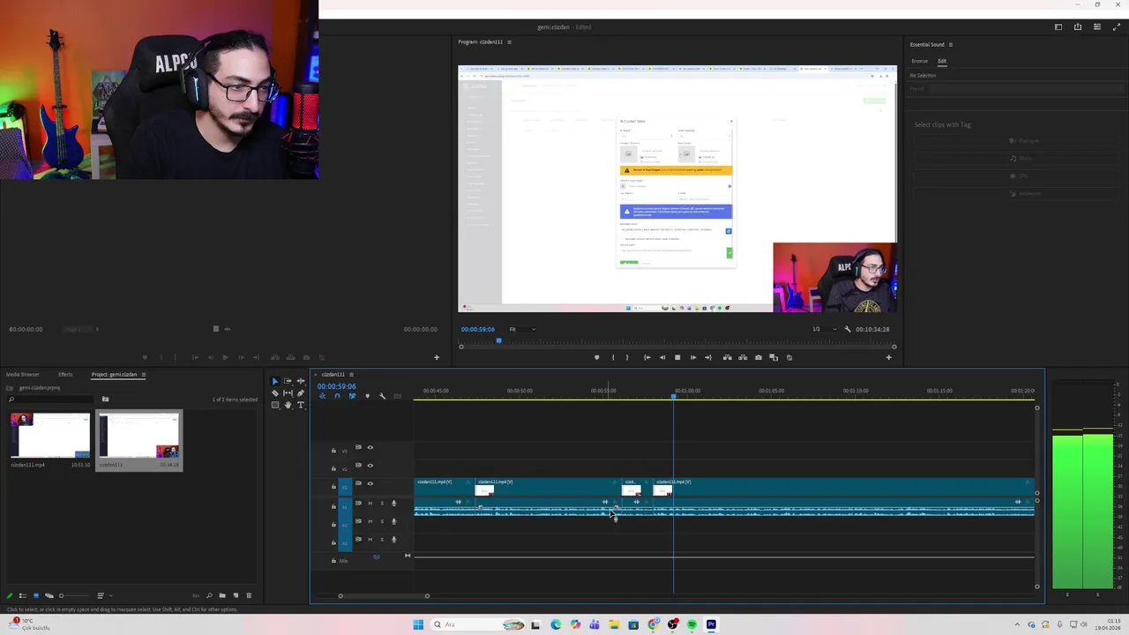Image resolution: width=1129 pixels, height=635 pixels.
Task: Select the Type tool
Action: (x=301, y=405)
